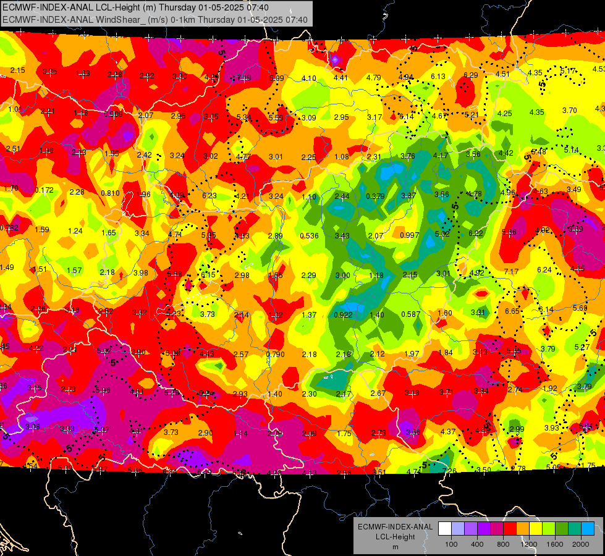Click the wind shear value 7.19
Screen dimensions: 605x556
tap(244, 78)
